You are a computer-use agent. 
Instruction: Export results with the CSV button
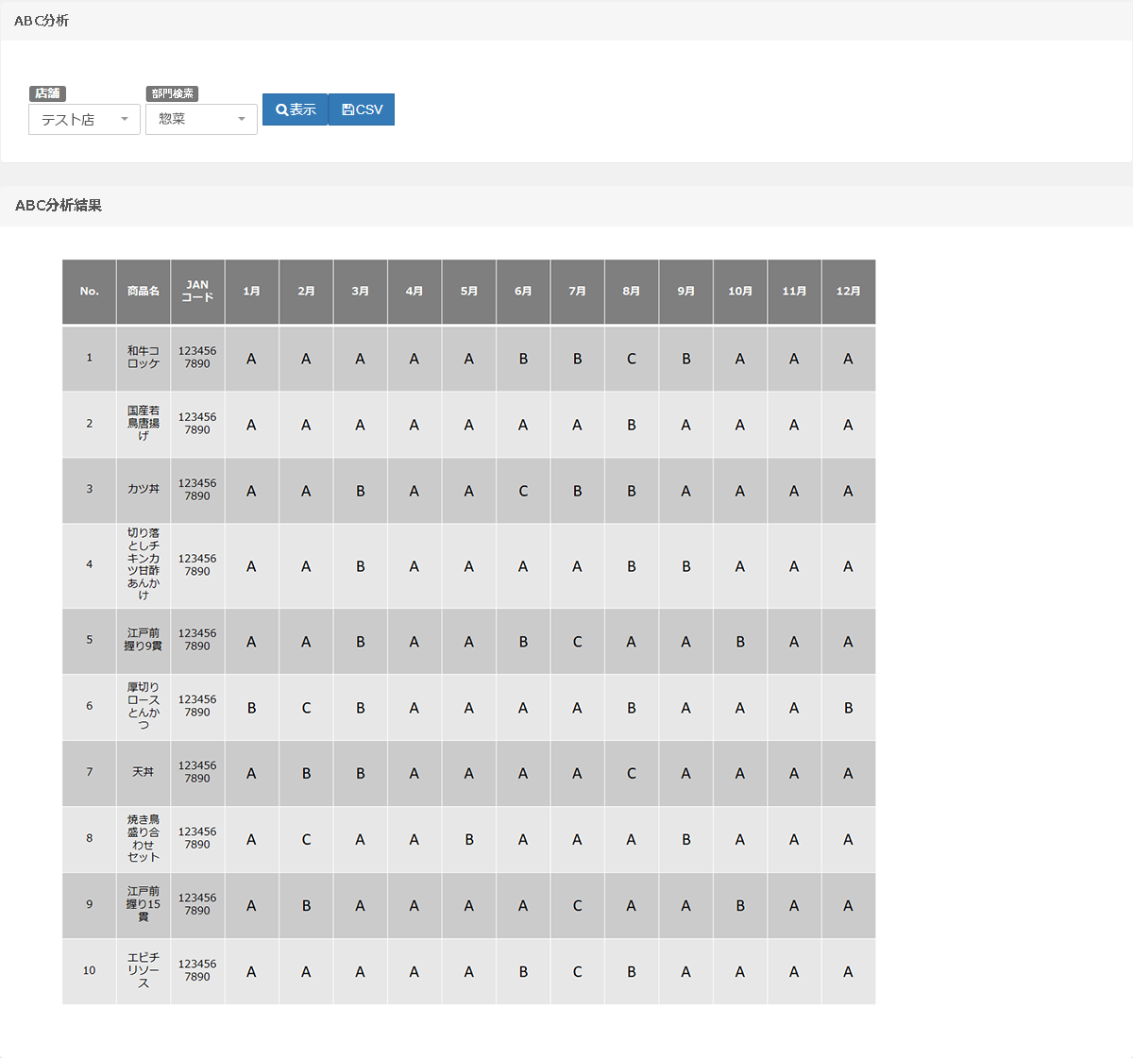click(362, 109)
